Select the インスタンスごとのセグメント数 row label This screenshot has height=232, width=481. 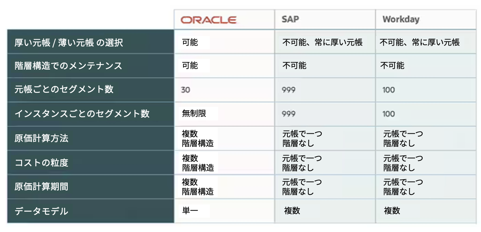(82, 114)
